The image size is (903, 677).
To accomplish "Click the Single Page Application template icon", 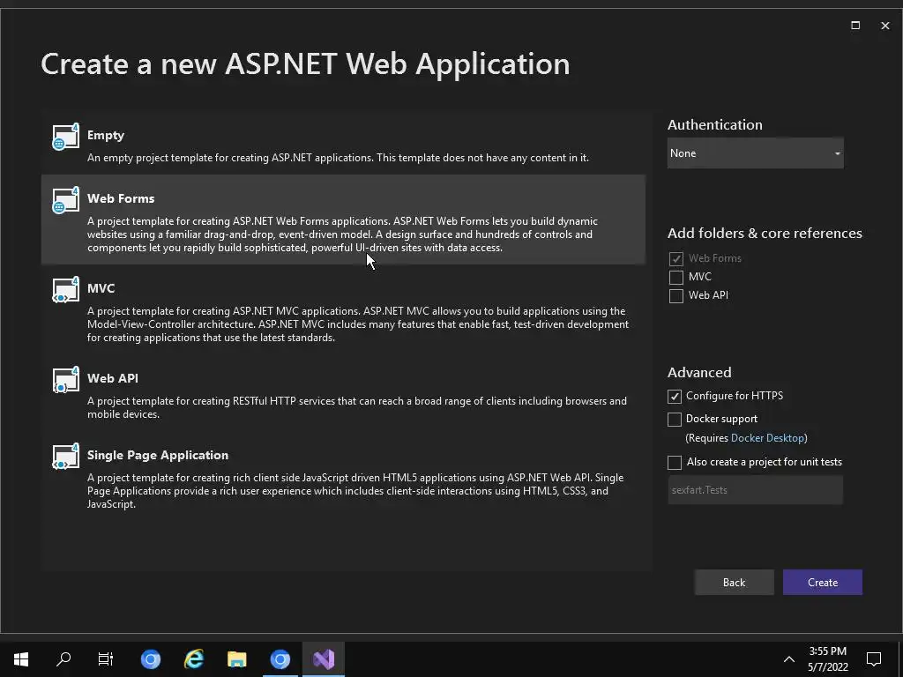I will click(65, 458).
